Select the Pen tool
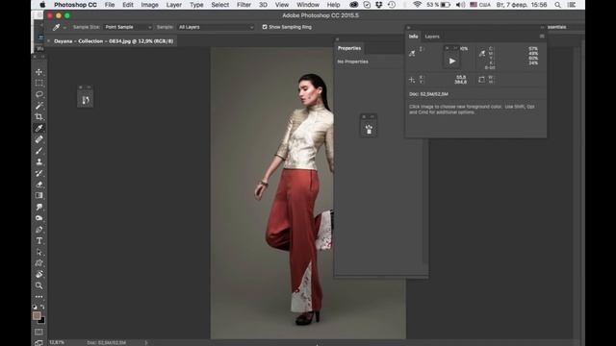The height and width of the screenshot is (346, 616). click(x=38, y=230)
